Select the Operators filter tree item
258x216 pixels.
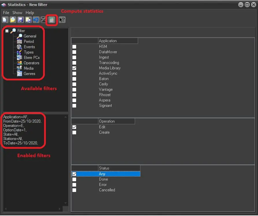[31, 63]
